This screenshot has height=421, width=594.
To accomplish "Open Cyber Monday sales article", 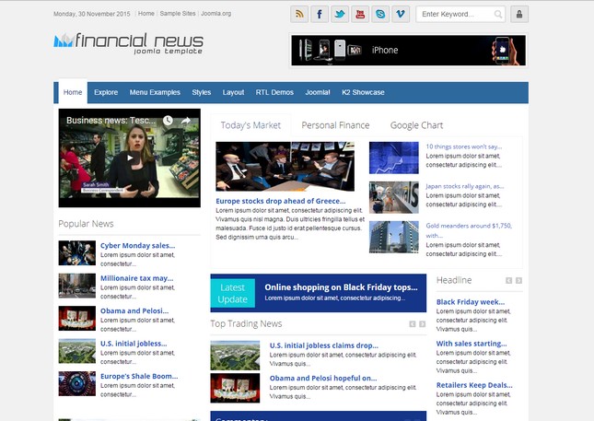I will 137,246.
